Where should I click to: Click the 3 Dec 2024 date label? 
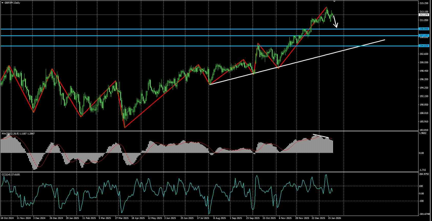coord(39,218)
